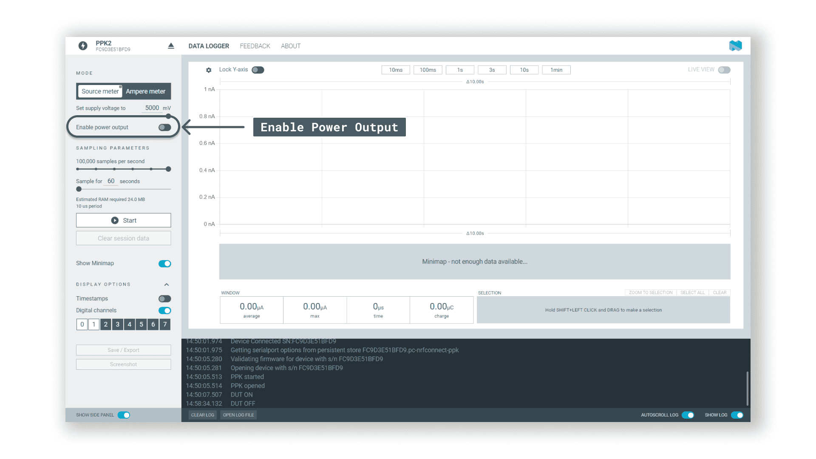Turn off Show Minimap toggle
The width and height of the screenshot is (816, 459).
[164, 263]
